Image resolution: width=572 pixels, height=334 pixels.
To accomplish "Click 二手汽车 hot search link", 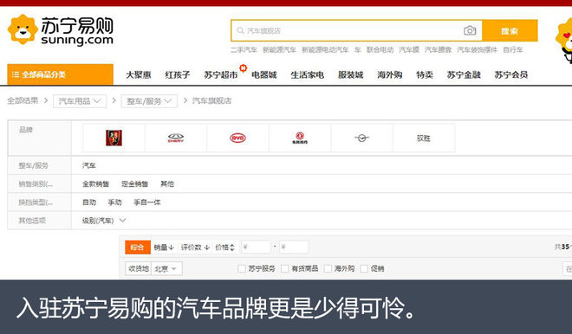I will (x=244, y=50).
